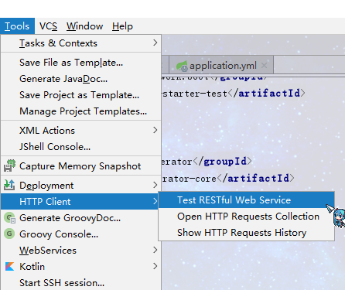
Task: Choose Show HTTP Requests History
Action: (x=246, y=233)
